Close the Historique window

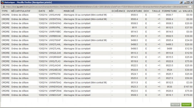click(191, 2)
